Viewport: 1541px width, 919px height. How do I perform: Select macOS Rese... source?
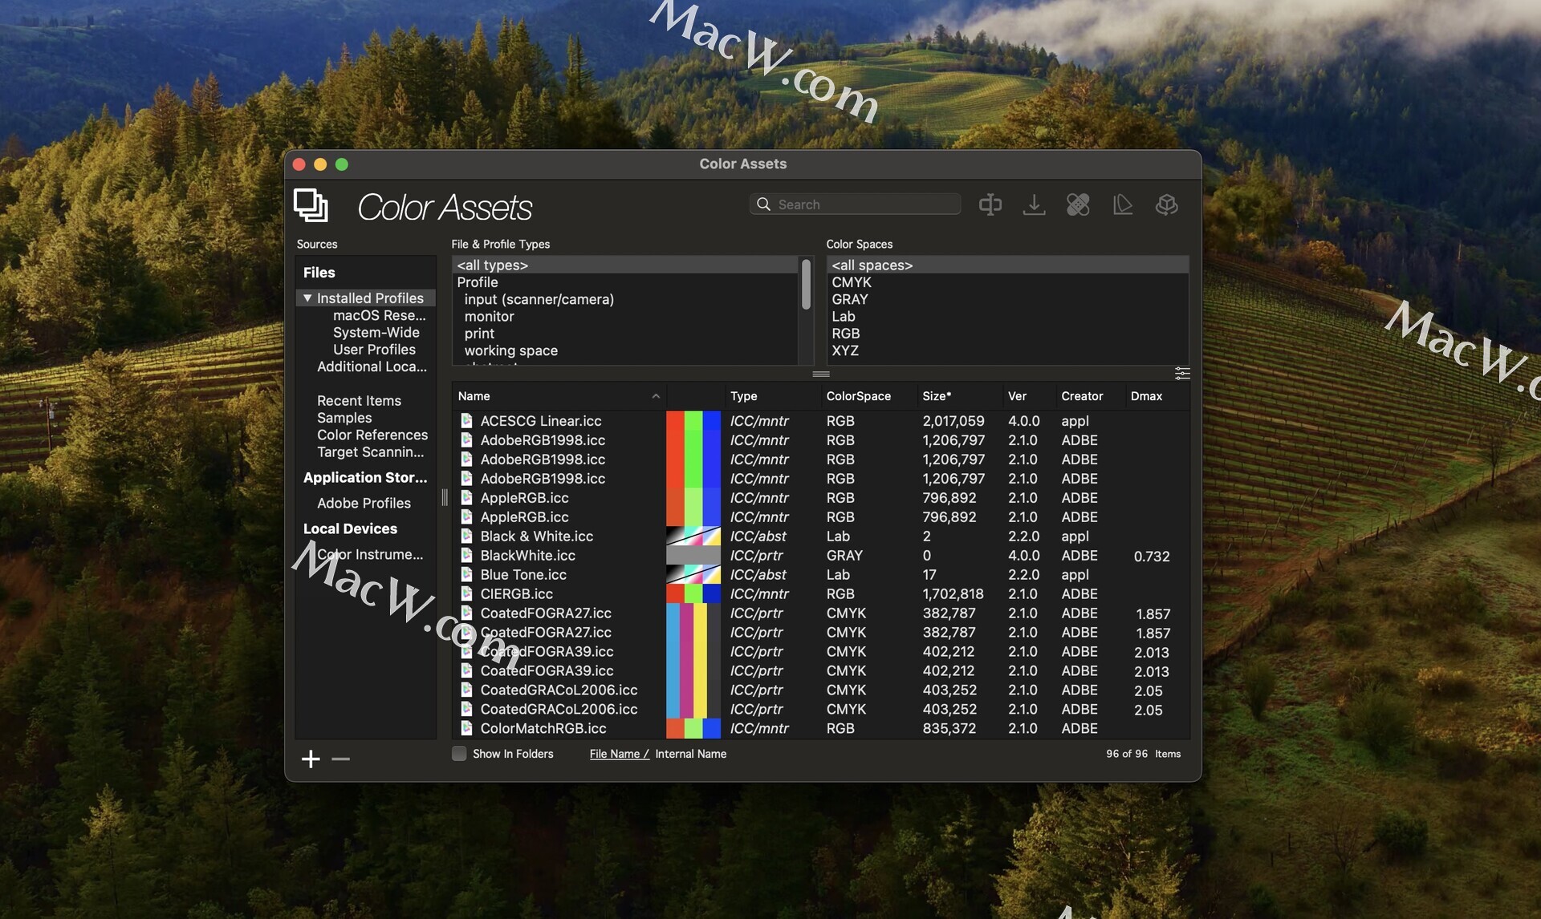[x=379, y=315]
